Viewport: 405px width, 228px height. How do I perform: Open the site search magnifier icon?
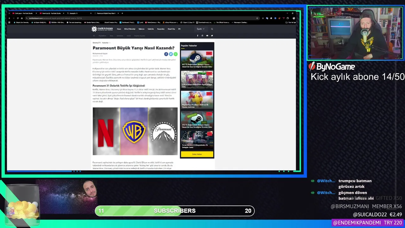point(212,29)
